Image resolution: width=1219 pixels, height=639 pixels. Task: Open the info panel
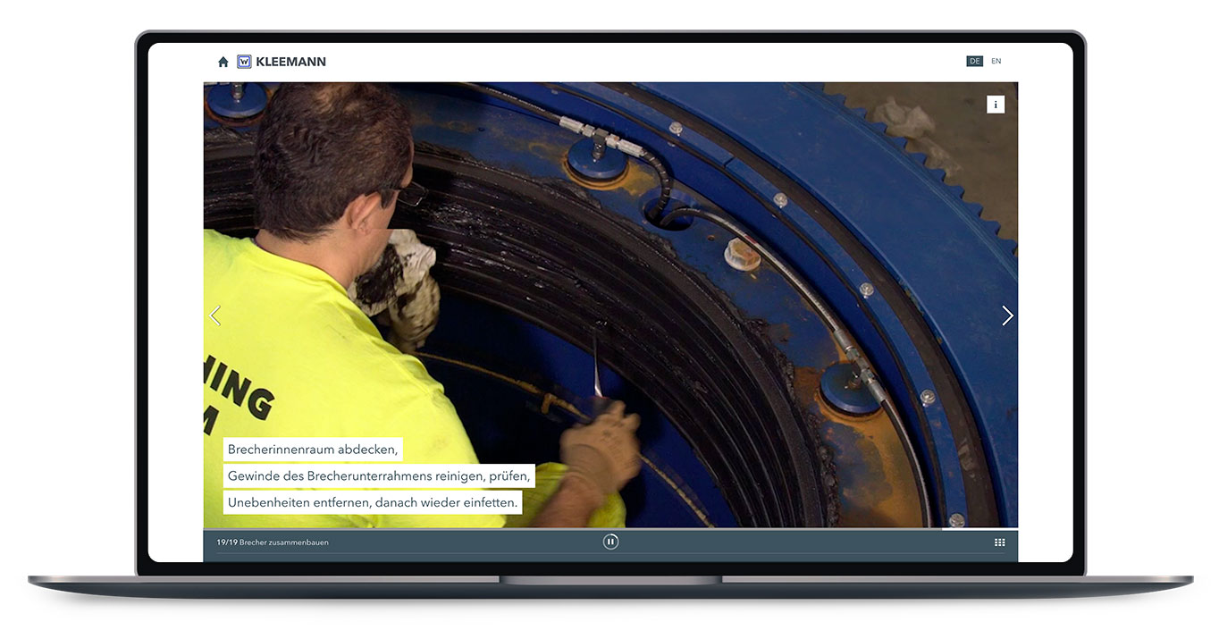pyautogui.click(x=996, y=105)
